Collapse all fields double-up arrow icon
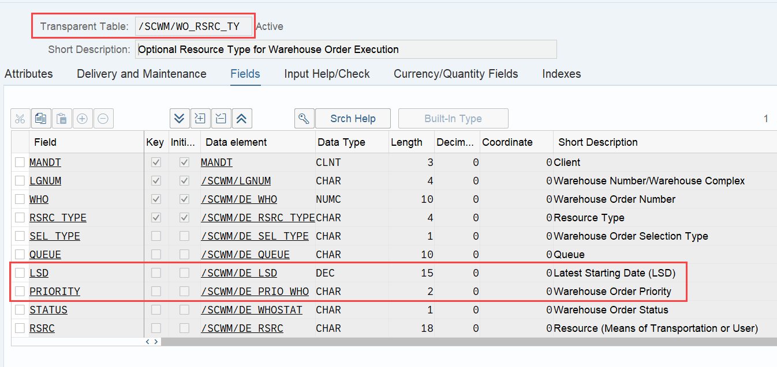This screenshot has width=777, height=367. 242,119
